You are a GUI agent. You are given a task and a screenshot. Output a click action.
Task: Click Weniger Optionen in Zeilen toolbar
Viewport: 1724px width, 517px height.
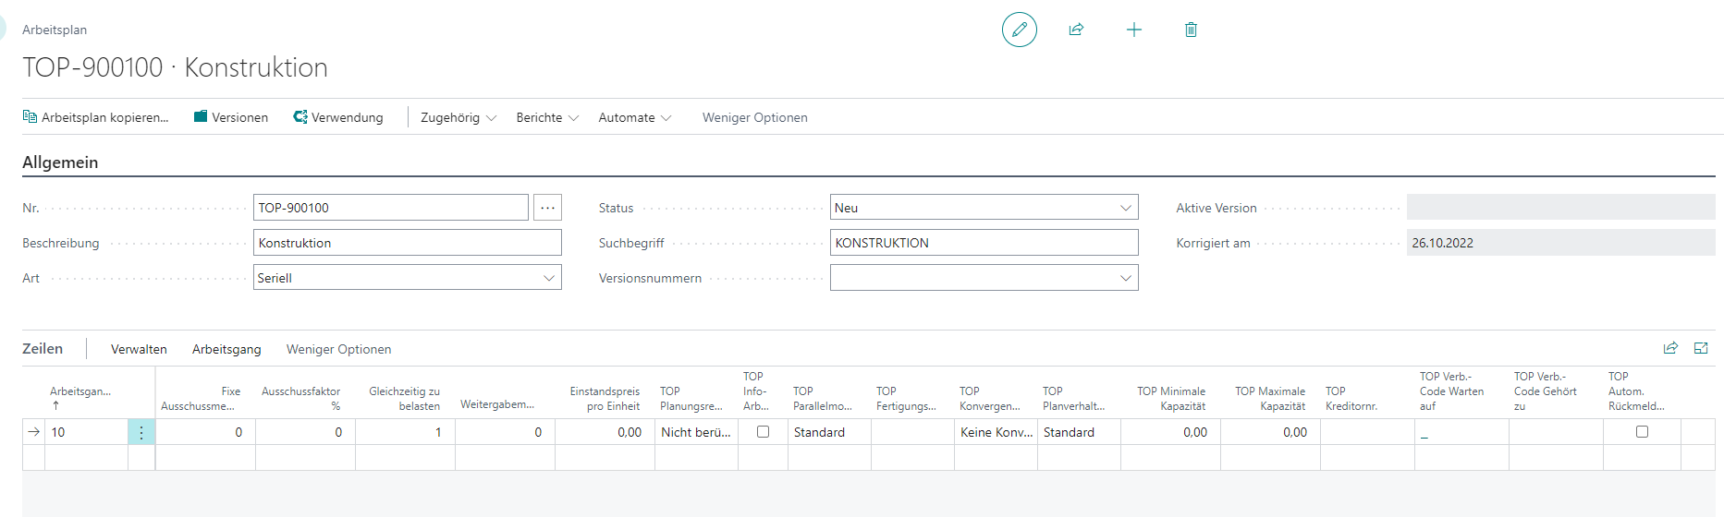click(338, 349)
